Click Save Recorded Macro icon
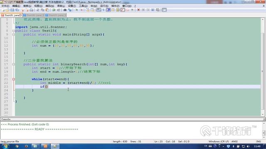Viewport: 266px width, 149px height. (158, 10)
